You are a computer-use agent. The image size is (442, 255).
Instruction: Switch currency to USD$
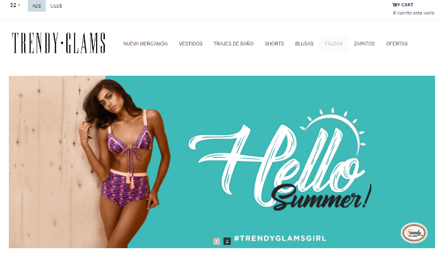point(56,6)
